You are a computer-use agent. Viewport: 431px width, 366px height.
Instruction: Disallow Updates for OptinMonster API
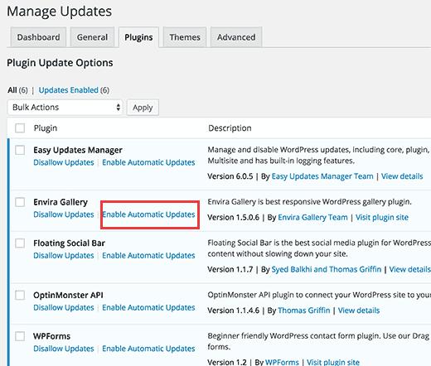pyautogui.click(x=64, y=307)
